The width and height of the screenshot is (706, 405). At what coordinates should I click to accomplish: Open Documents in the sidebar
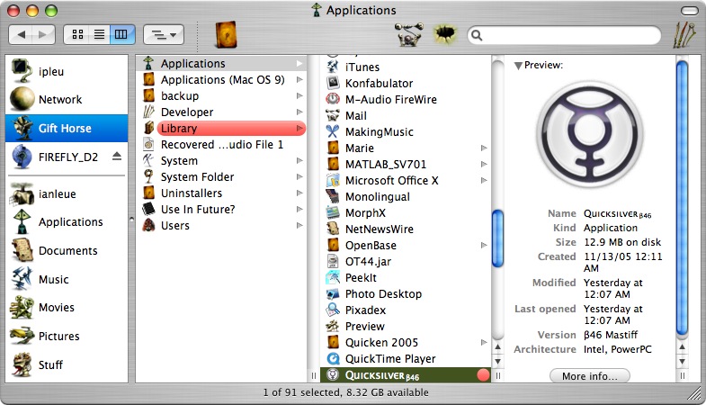click(x=67, y=250)
